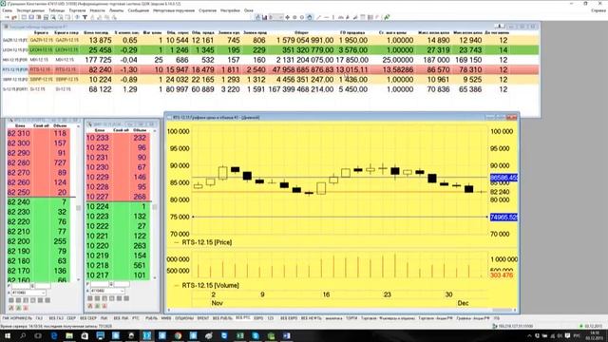The width and height of the screenshot is (608, 342).
Task: Click the 10 227 ask with volume 268
Action: (x=118, y=197)
